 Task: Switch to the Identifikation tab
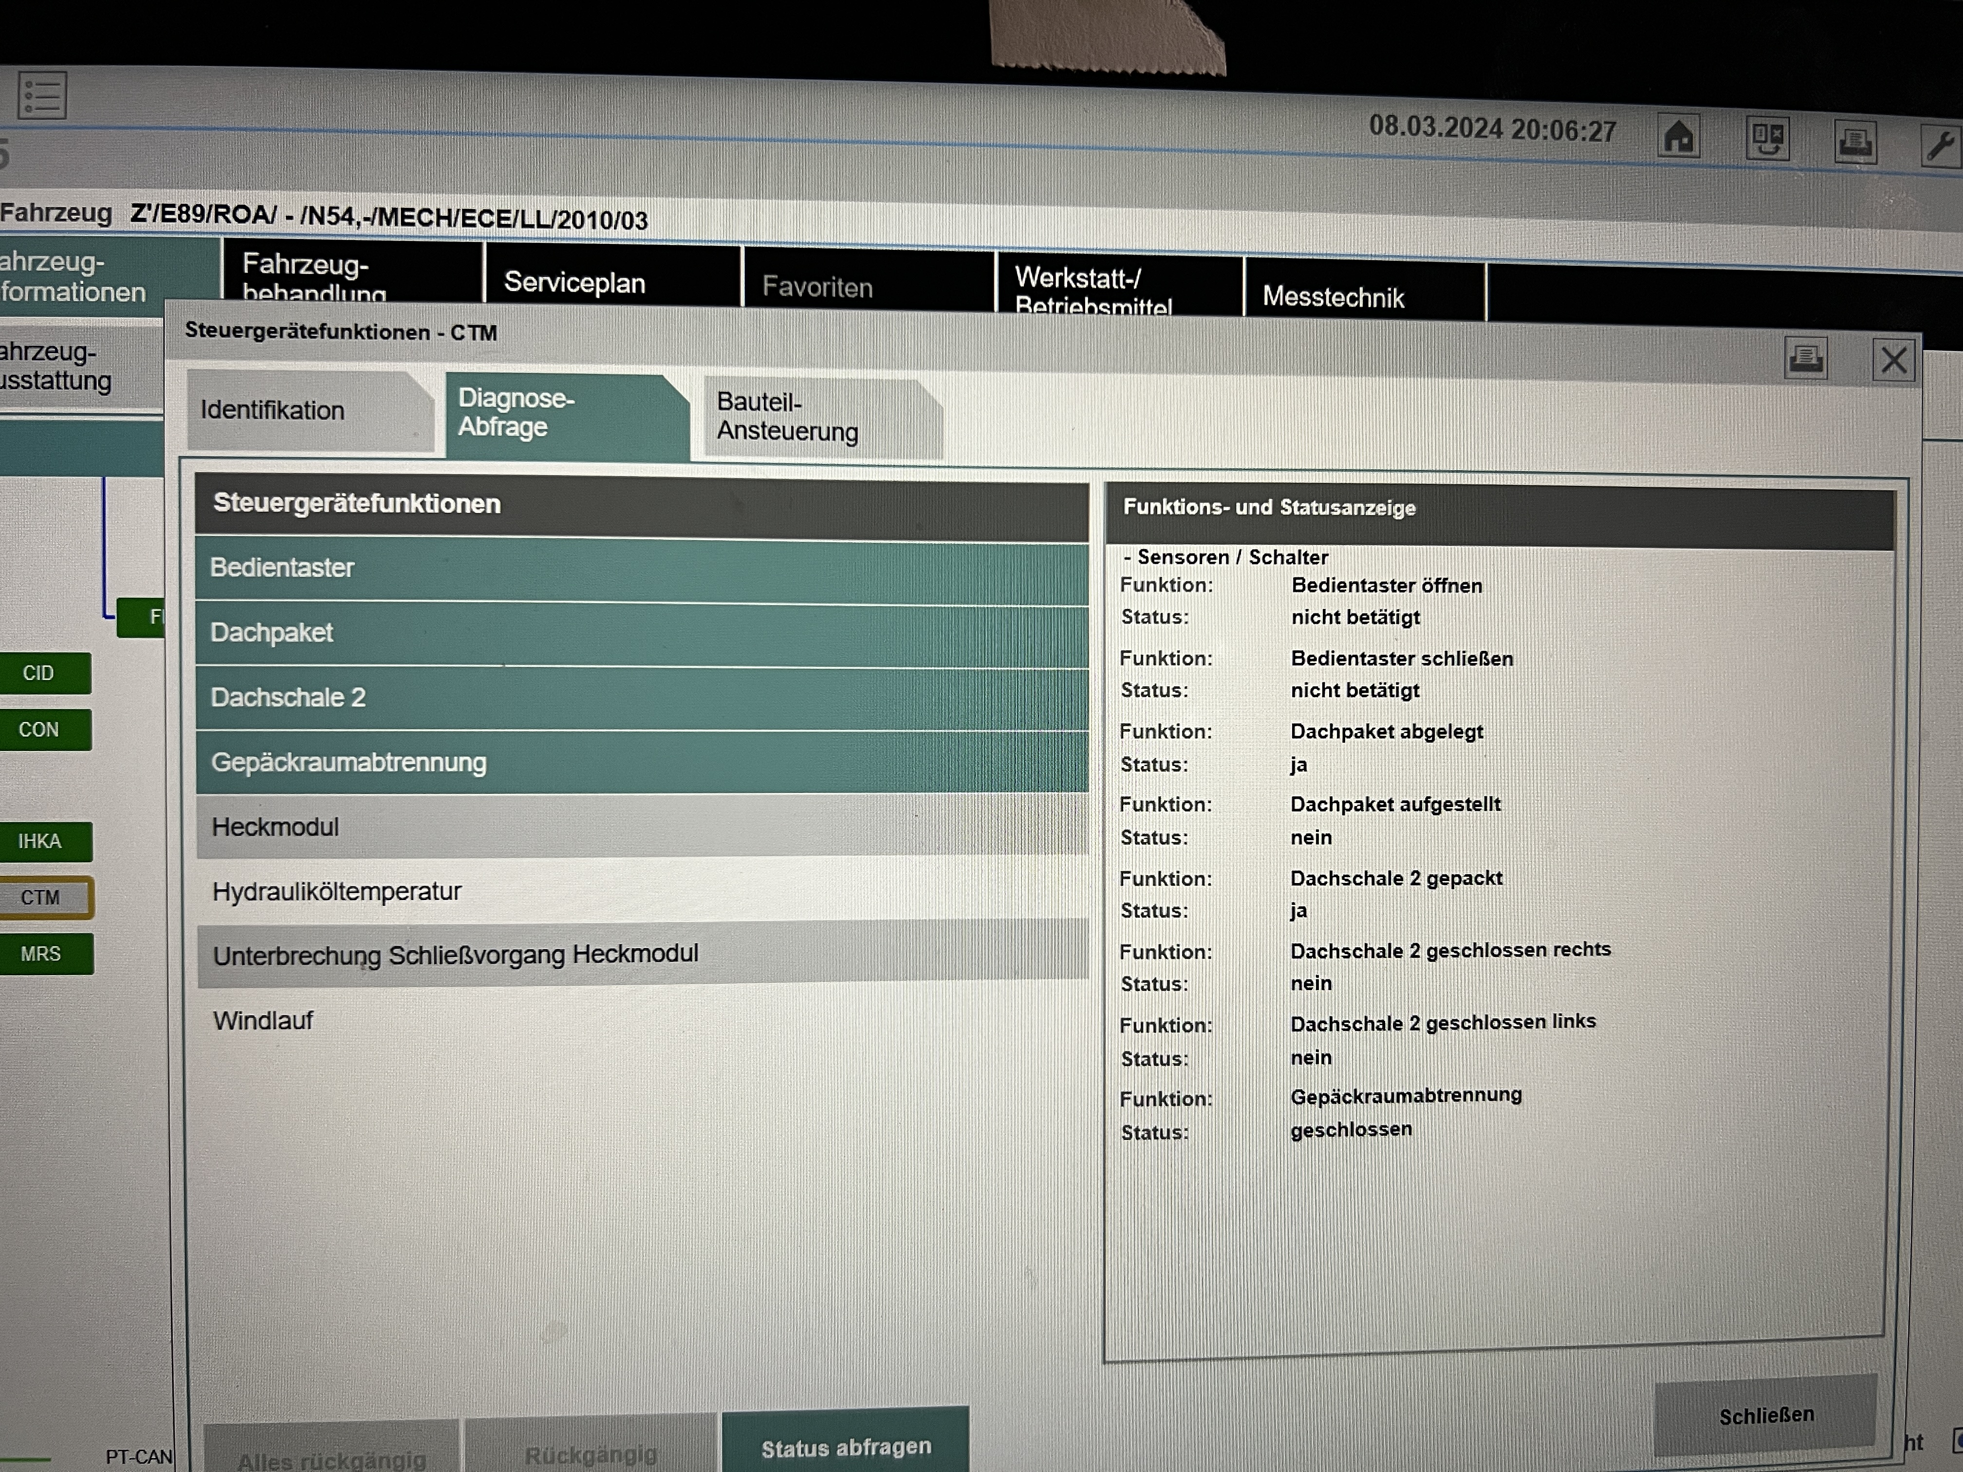click(x=311, y=411)
